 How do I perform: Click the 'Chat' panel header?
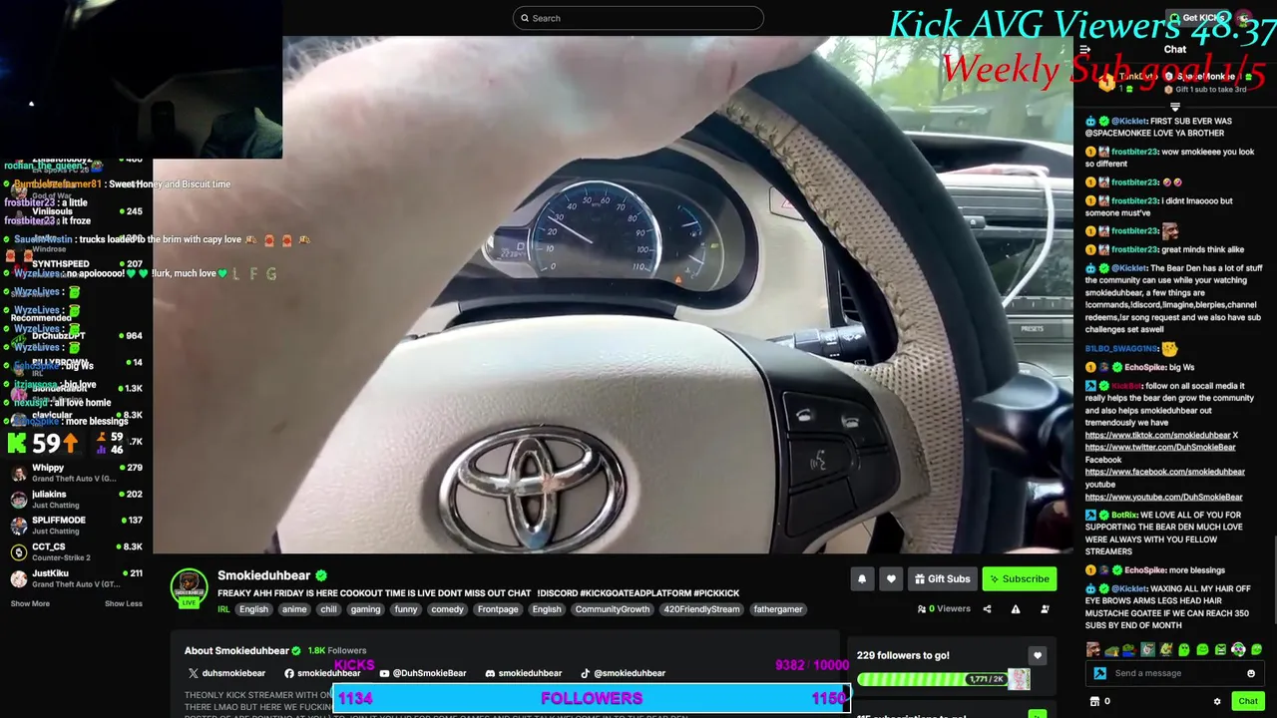tap(1174, 49)
